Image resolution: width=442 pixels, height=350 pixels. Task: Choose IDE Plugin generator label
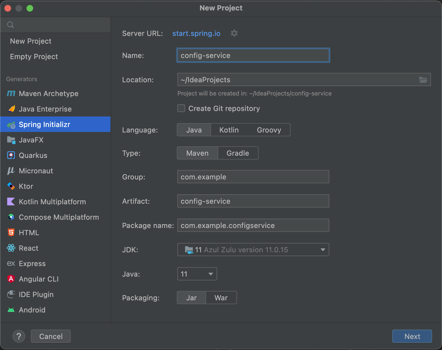[x=36, y=295]
